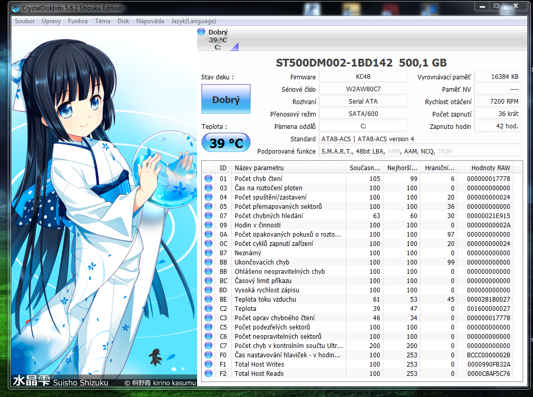Image resolution: width=533 pixels, height=397 pixels.
Task: Click the 7200 RPM rotation rate field
Action: coord(497,101)
